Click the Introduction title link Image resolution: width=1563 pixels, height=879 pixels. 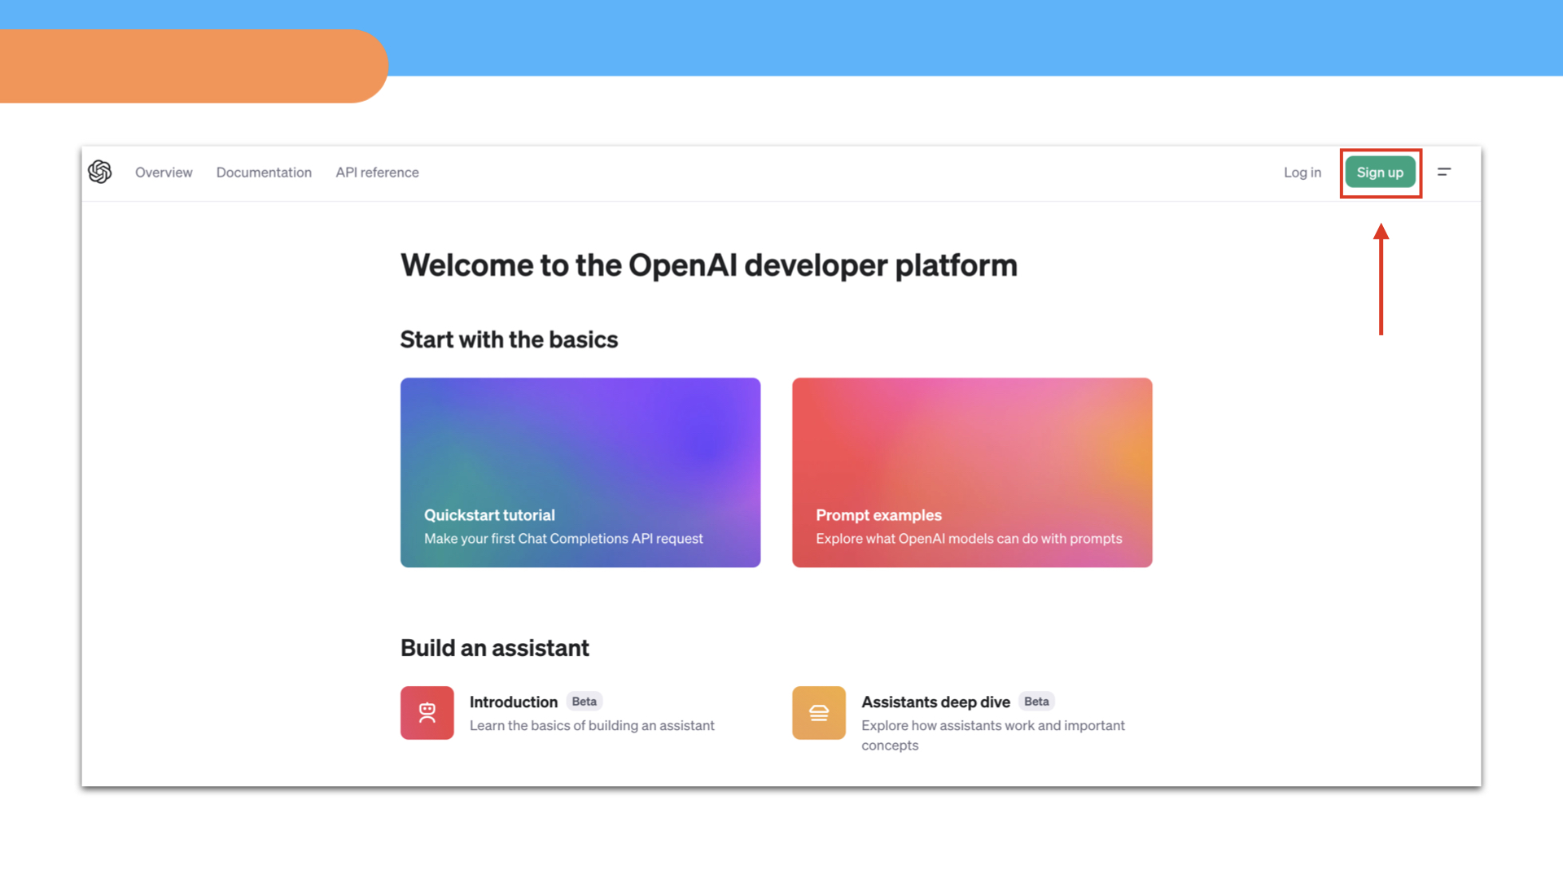click(514, 702)
